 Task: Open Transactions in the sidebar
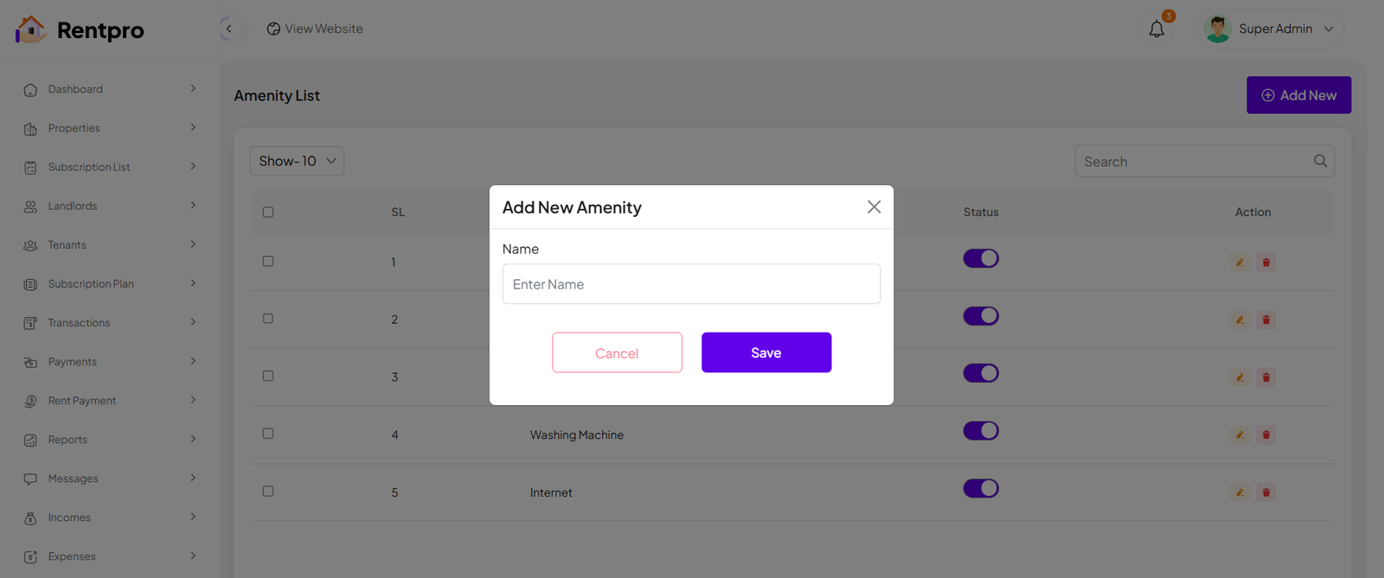point(79,322)
